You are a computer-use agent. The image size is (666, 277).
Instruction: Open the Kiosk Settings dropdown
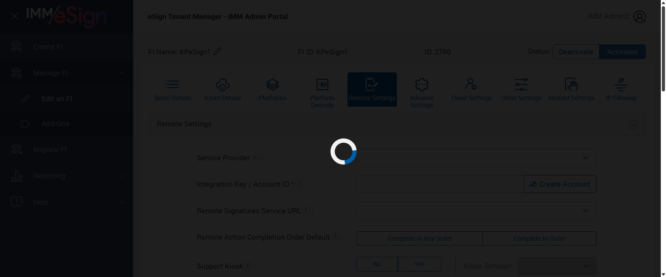(x=557, y=266)
